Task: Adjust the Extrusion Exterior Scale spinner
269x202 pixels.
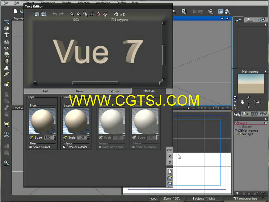Action: pyautogui.click(x=88, y=137)
